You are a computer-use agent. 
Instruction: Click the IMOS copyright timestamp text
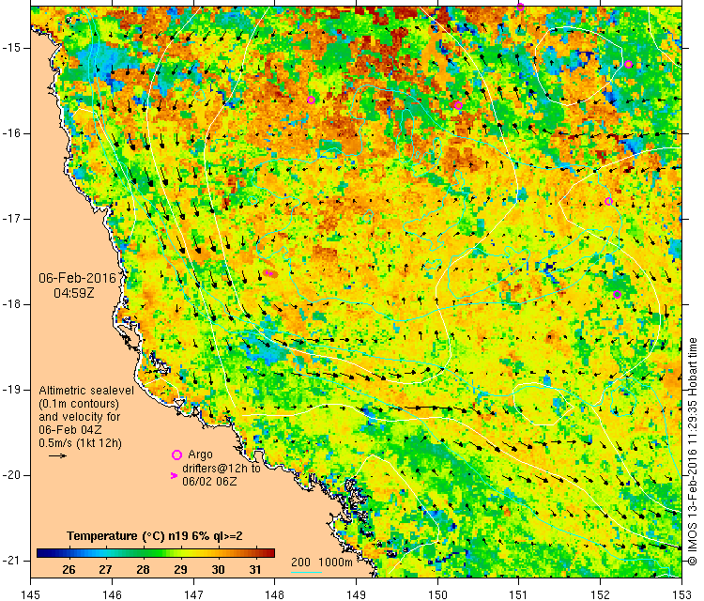[693, 452]
